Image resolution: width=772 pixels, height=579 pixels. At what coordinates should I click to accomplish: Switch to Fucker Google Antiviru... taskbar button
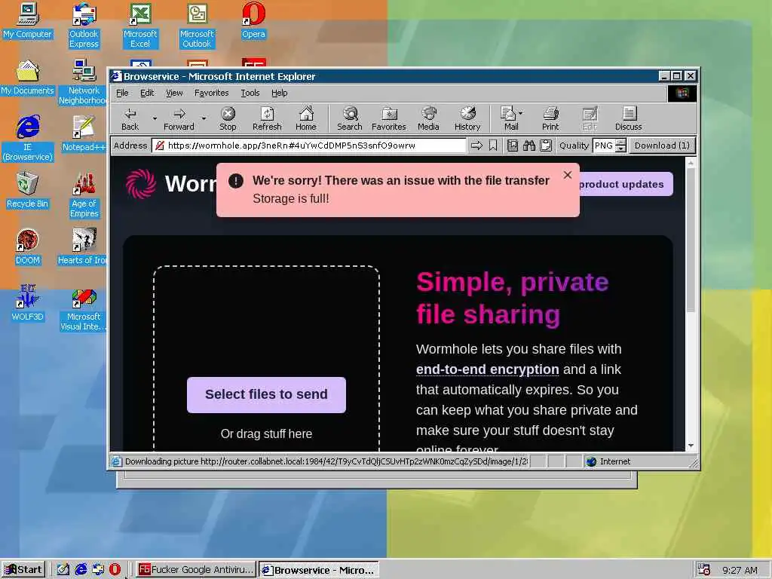pos(196,570)
